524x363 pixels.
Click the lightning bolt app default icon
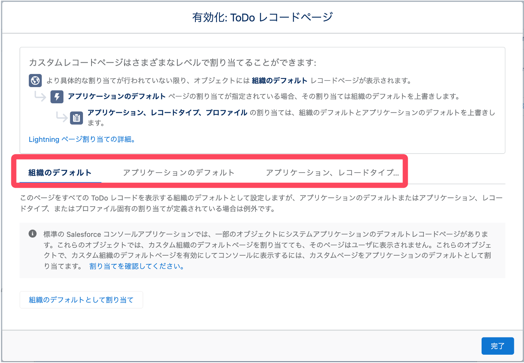point(57,96)
